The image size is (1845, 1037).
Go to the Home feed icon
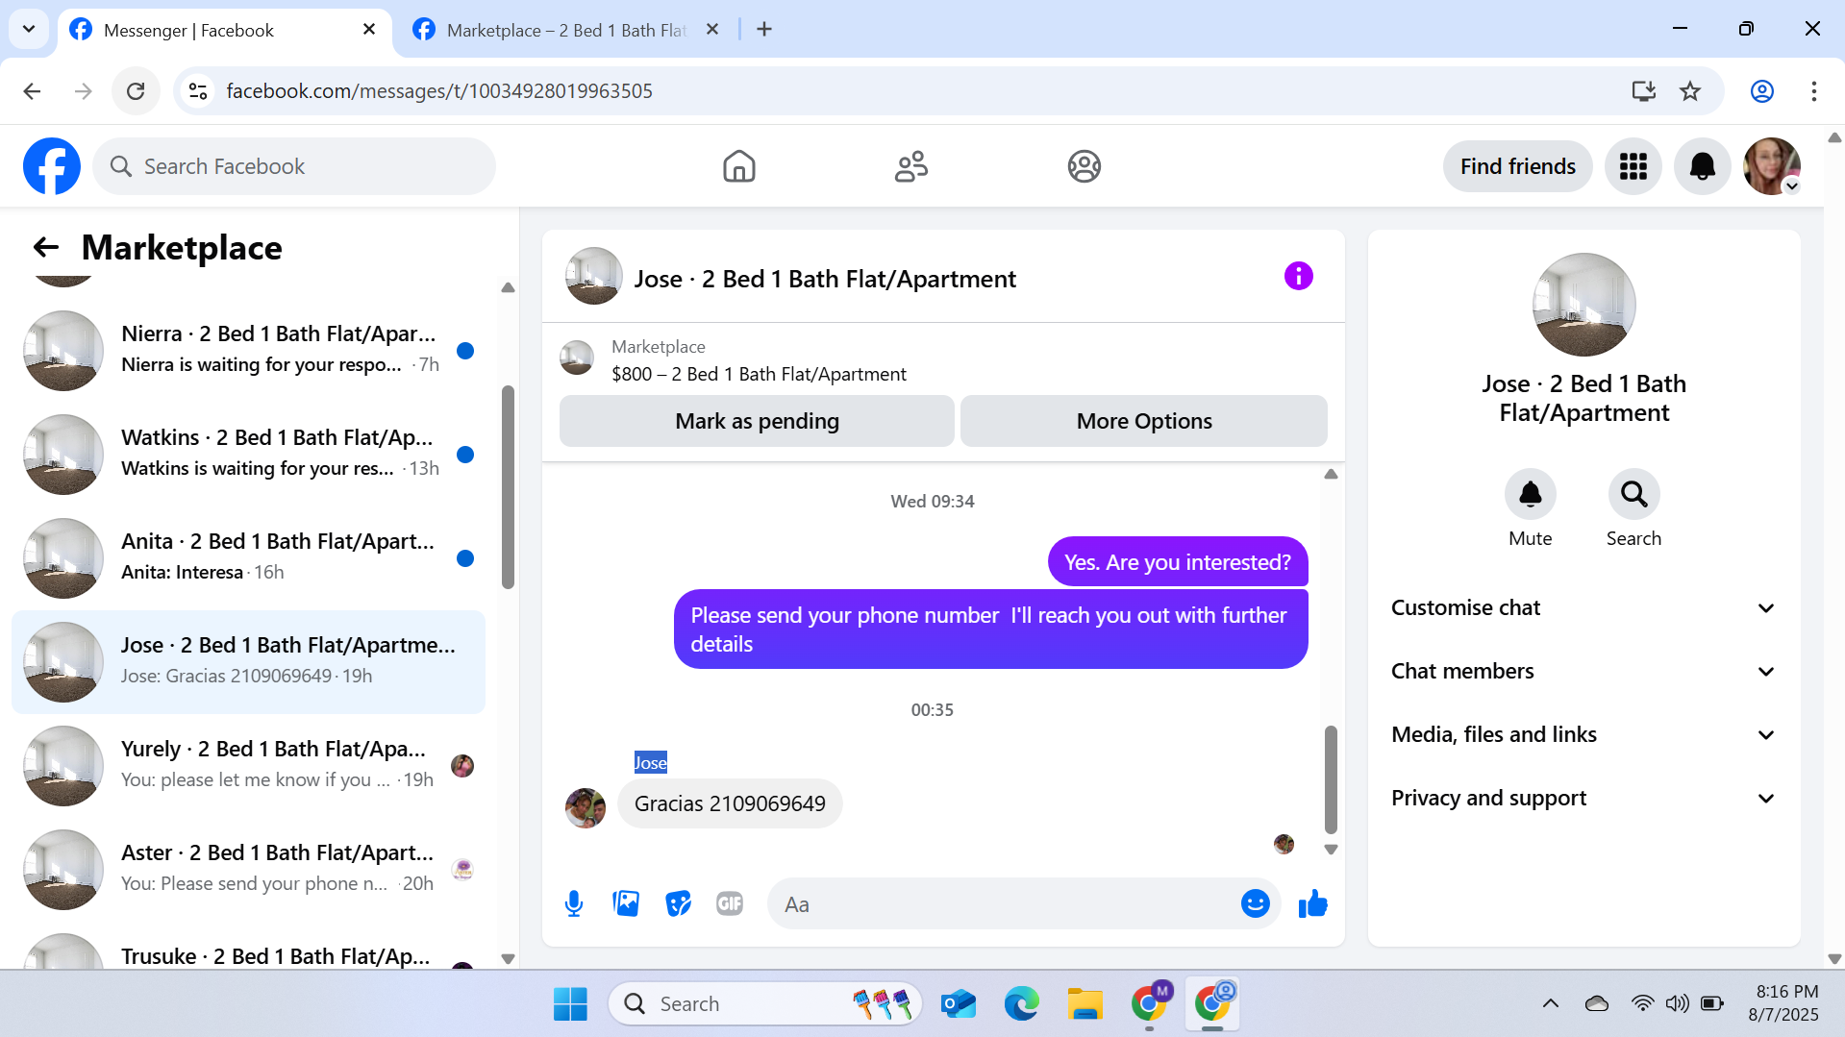coord(738,166)
